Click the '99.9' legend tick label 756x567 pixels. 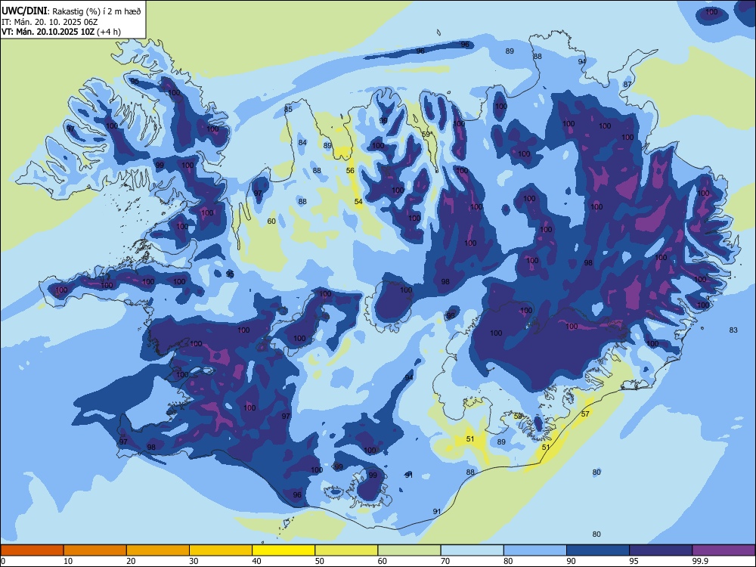click(699, 561)
